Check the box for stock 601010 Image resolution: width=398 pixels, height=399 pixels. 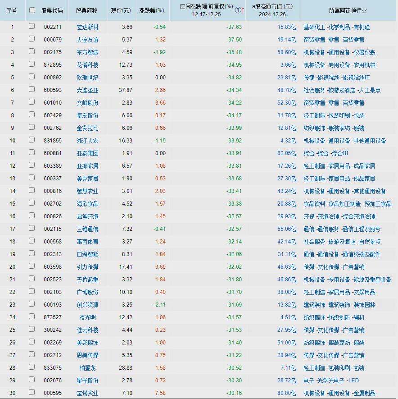[x=32, y=102]
